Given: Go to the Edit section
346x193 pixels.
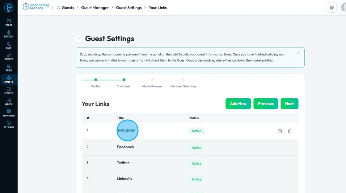Looking at the screenshot, I should pos(9,45).
